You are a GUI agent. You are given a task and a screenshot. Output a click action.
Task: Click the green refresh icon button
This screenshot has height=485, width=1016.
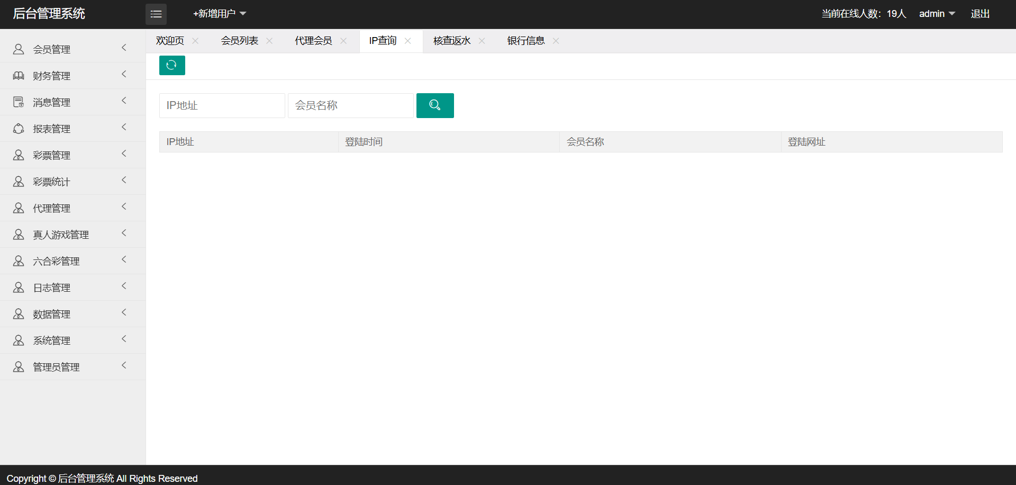pyautogui.click(x=172, y=65)
